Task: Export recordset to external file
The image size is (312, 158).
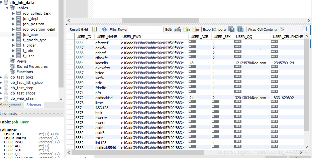Action: [231, 29]
